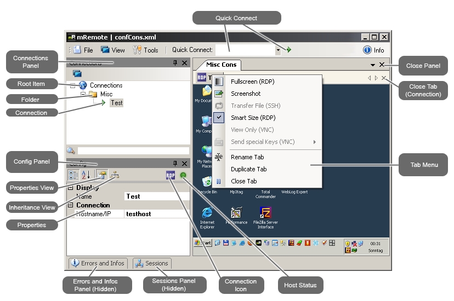Open the Performance icon on the remote desktop

point(236,216)
